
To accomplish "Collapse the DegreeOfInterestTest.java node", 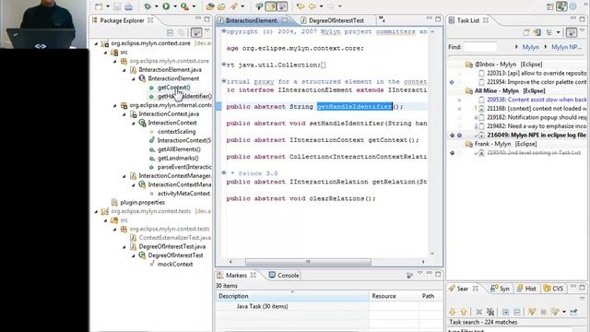I will pyautogui.click(x=124, y=247).
